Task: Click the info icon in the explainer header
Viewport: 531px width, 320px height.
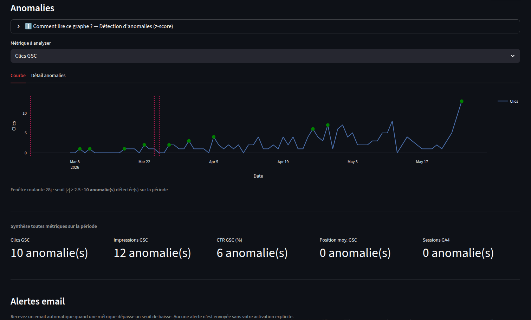Action: click(28, 26)
